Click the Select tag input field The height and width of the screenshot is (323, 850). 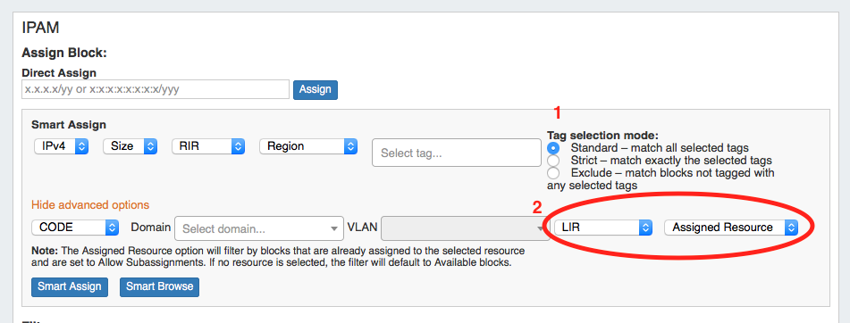pos(457,153)
